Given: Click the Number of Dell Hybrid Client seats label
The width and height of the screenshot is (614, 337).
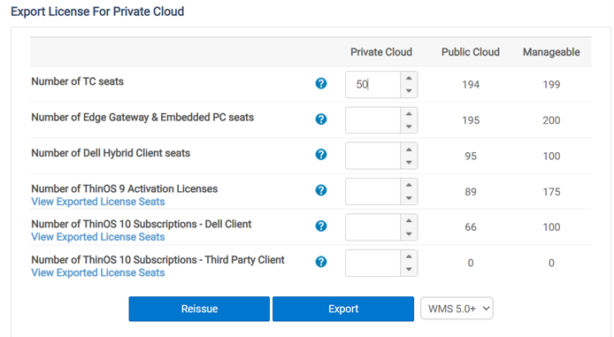Looking at the screenshot, I should [111, 153].
